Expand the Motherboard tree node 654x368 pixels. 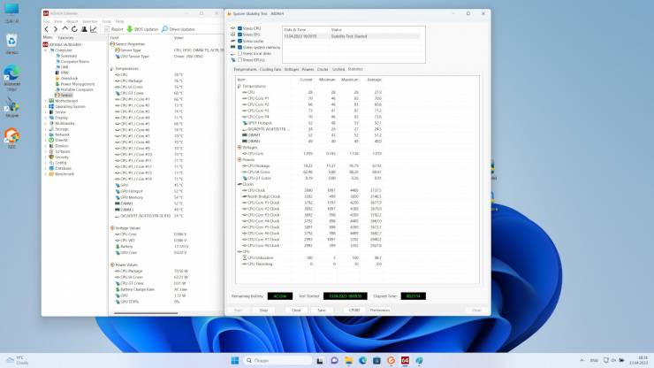pyautogui.click(x=45, y=101)
